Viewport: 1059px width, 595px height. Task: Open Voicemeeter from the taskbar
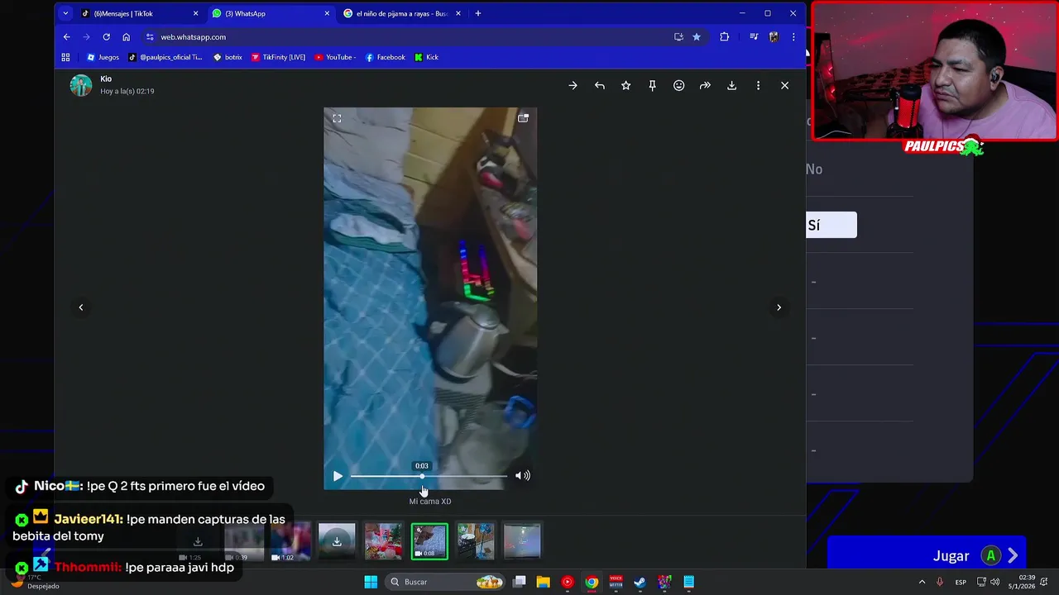point(616,582)
